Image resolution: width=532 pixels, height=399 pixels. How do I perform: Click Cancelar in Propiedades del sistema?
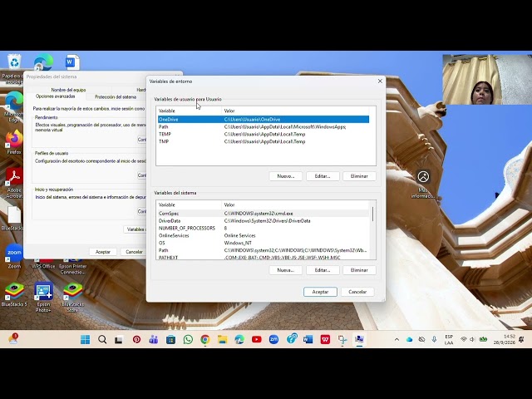click(134, 252)
